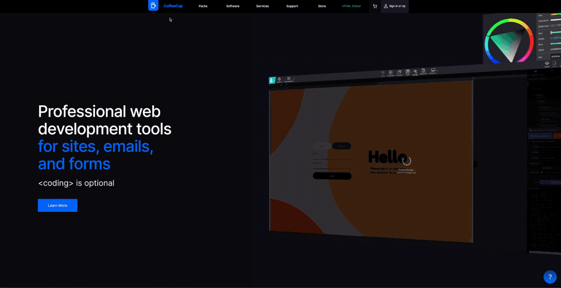The image size is (561, 288).
Task: Click the Display View icon in the editor toolbar
Action: pyautogui.click(x=423, y=71)
